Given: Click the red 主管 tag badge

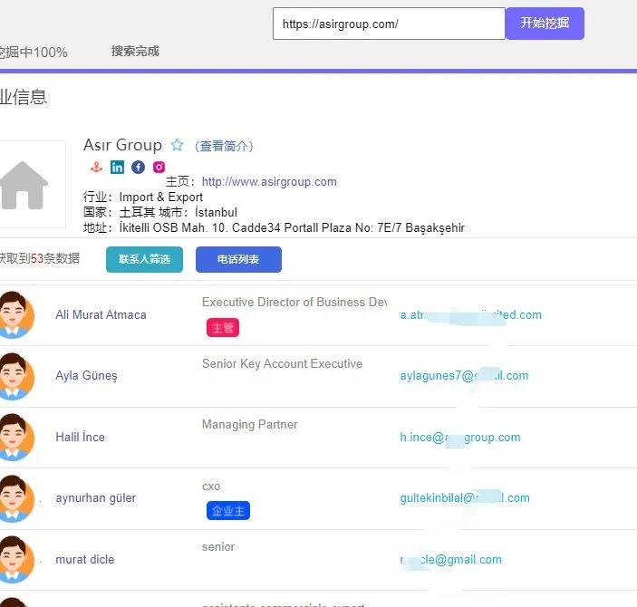Looking at the screenshot, I should tap(223, 327).
